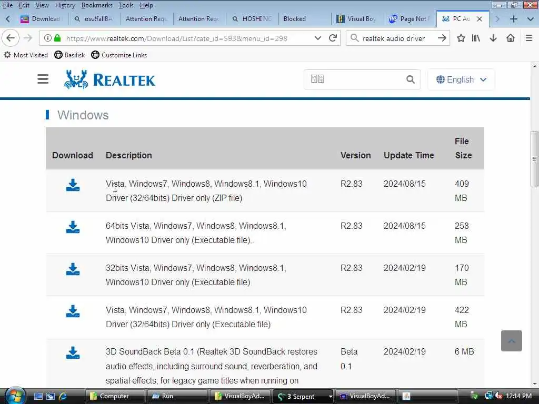The width and height of the screenshot is (539, 404).
Task: Download the R2.83 ZIP file driver, 409 MB
Action: pos(73,185)
